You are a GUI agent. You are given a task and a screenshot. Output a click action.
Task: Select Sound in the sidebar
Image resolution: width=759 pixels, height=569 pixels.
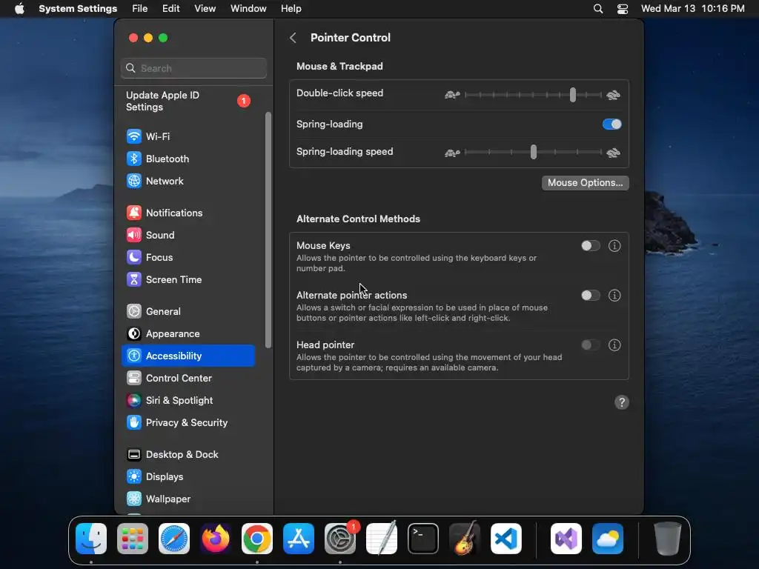point(188,235)
